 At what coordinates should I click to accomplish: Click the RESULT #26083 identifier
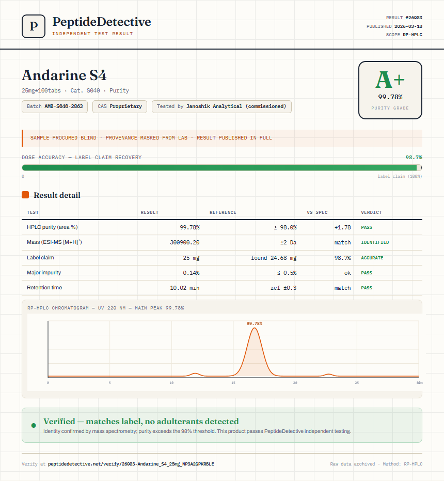[x=404, y=18]
